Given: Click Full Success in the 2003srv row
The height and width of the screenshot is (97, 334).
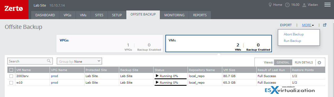Looking at the screenshot, I should point(267,76).
